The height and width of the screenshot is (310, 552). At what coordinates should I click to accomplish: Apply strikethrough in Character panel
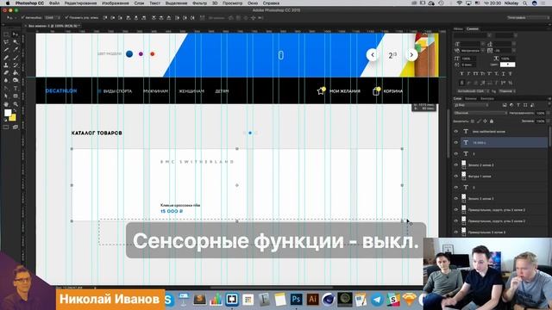tap(510, 74)
